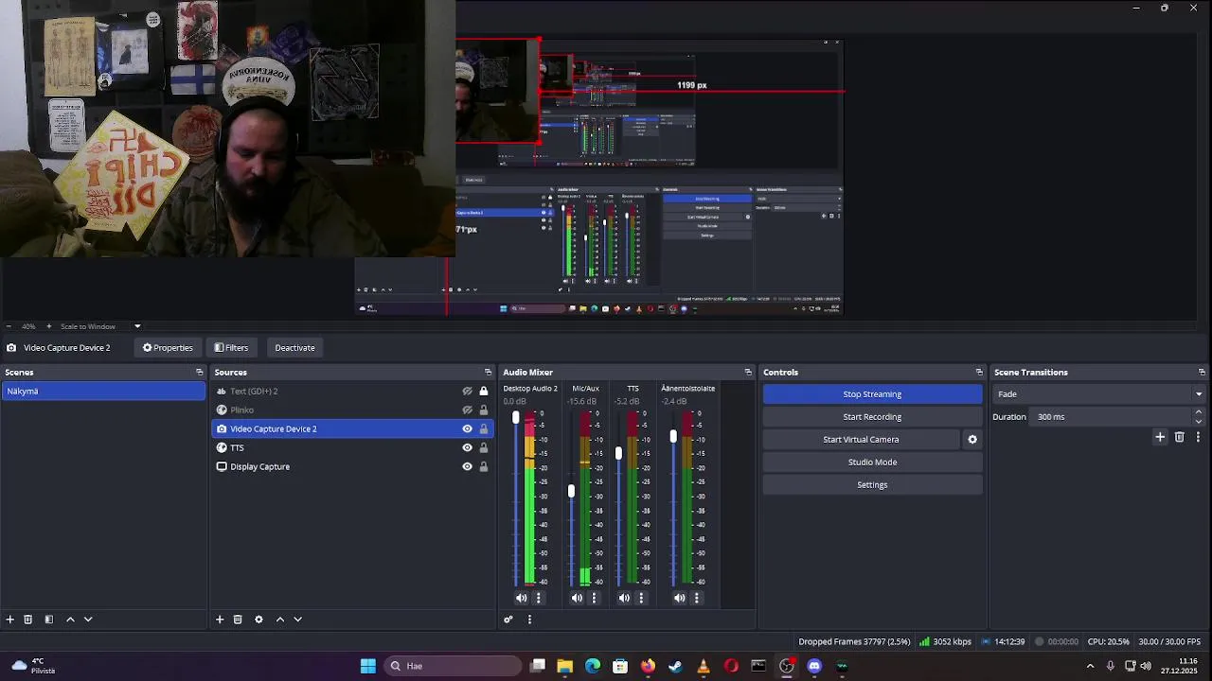Zoom in the preview with plus icon
Screen dimensions: 1212x681
[x=49, y=326]
